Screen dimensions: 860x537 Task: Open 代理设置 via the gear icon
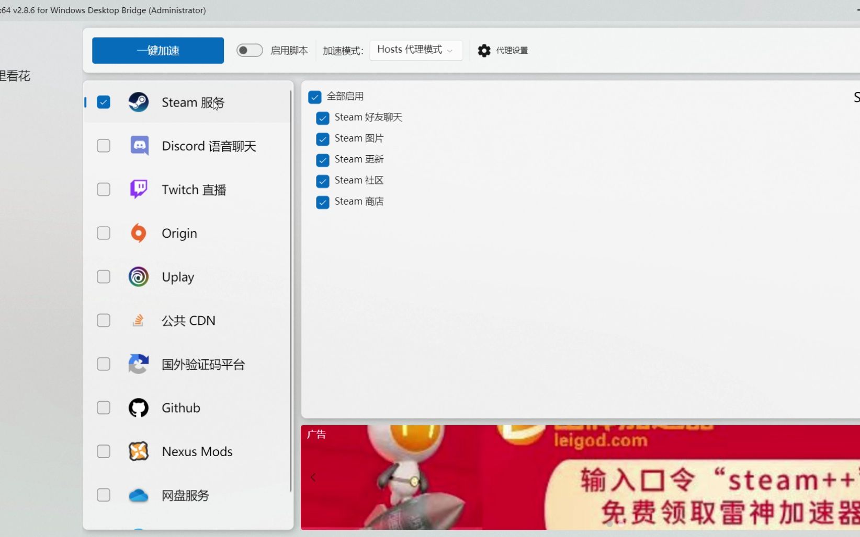click(483, 50)
